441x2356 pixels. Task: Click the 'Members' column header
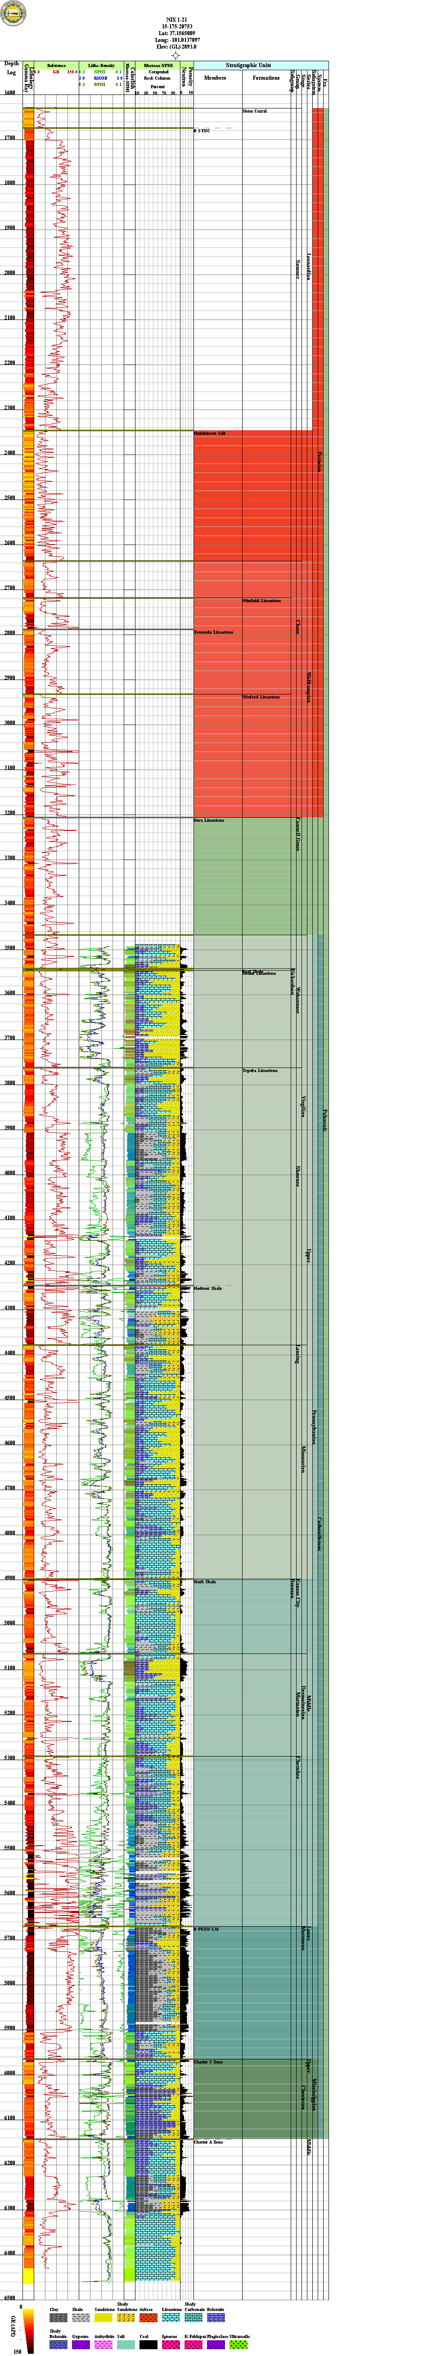click(215, 78)
